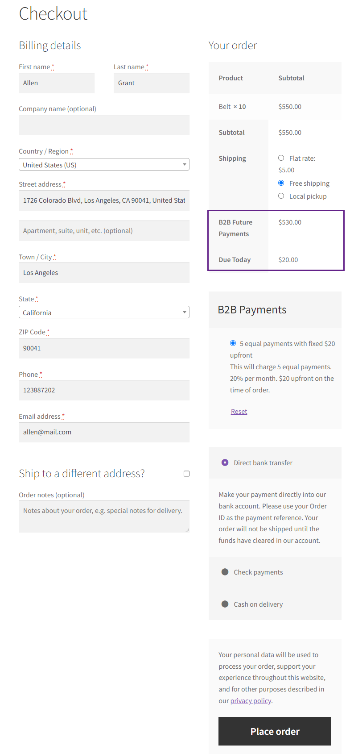Image resolution: width=350 pixels, height=754 pixels.
Task: Focus the First name field
Action: click(57, 83)
